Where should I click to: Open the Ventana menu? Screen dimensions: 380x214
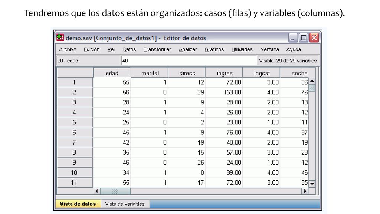[x=269, y=49]
